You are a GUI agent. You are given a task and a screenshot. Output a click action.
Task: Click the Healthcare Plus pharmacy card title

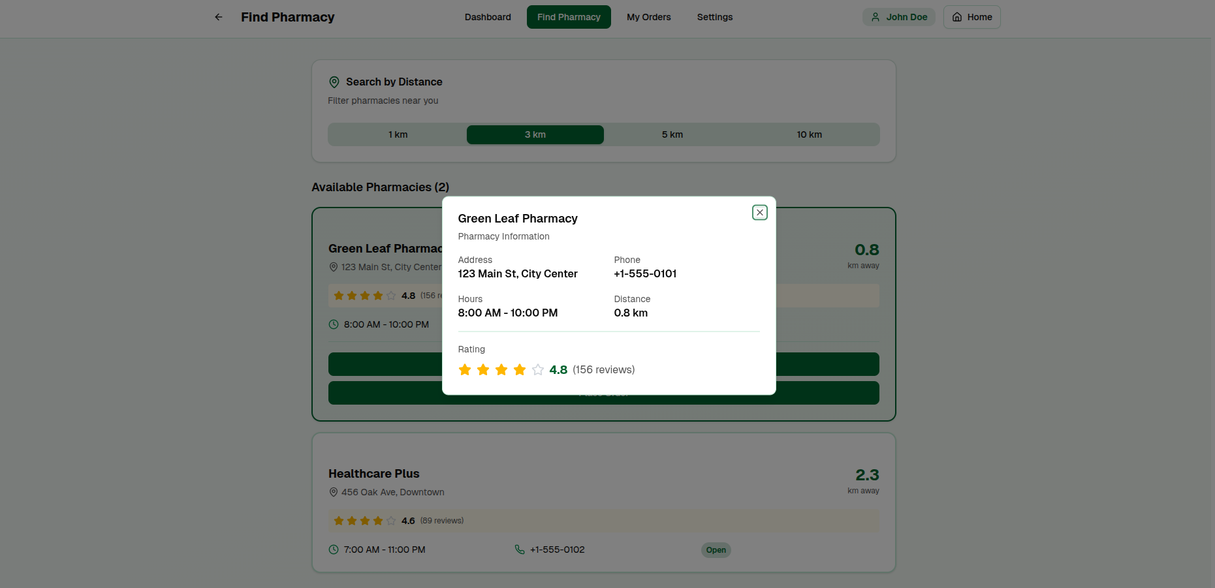click(x=373, y=474)
